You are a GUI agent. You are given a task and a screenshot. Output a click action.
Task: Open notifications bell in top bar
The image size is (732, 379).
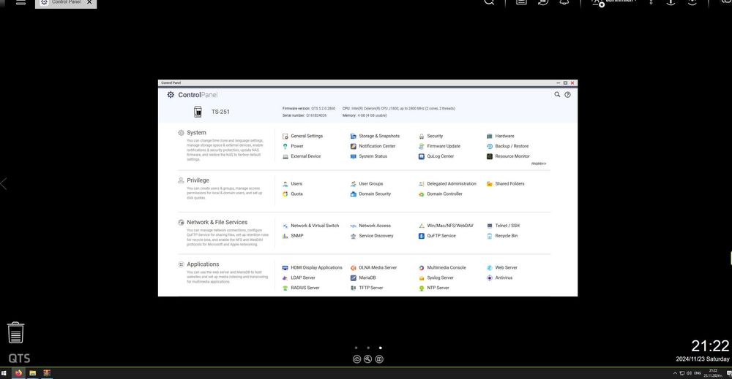pos(564,2)
